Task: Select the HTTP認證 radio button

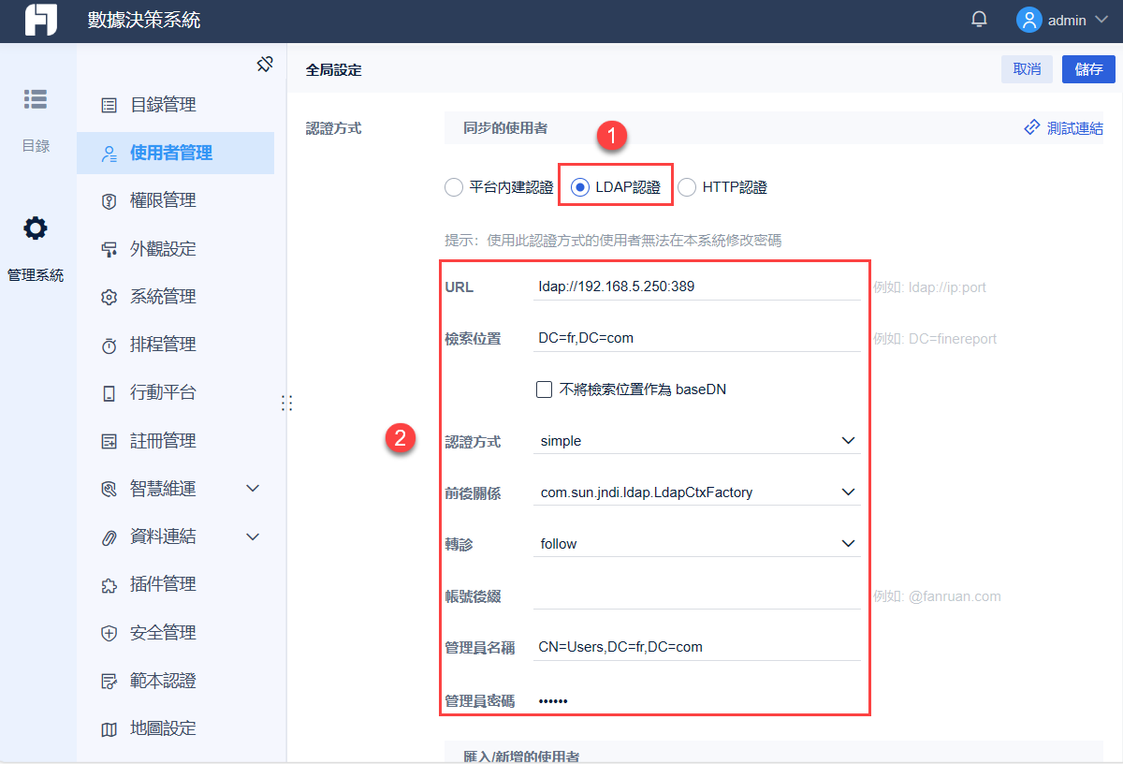Action: click(x=689, y=186)
